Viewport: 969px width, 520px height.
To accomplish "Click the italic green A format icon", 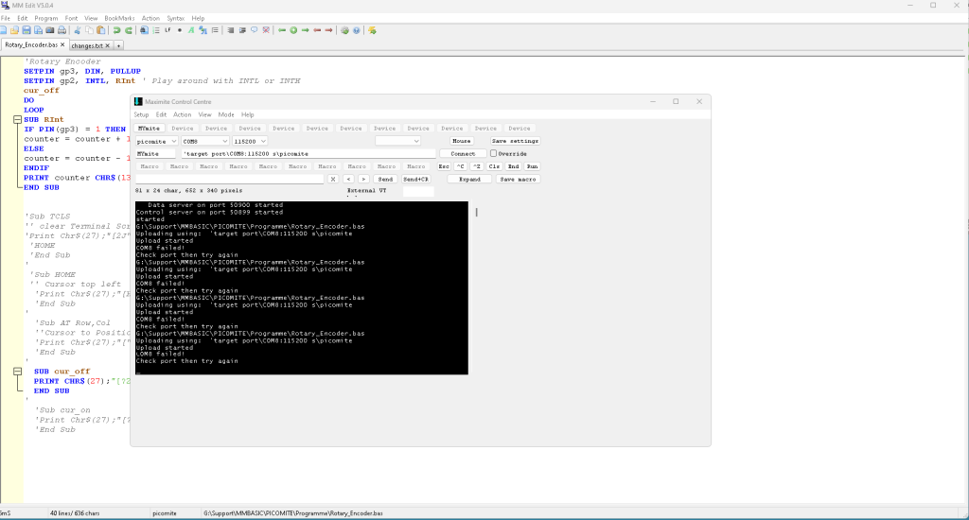I will coord(191,30).
